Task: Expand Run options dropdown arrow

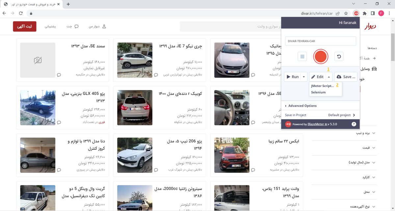Action: [x=304, y=77]
